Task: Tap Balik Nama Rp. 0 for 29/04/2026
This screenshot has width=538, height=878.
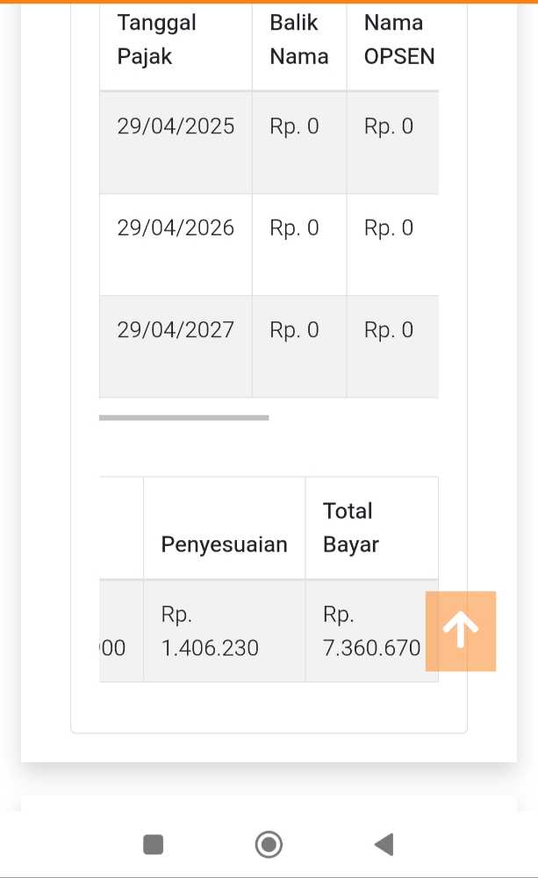Action: pos(294,228)
